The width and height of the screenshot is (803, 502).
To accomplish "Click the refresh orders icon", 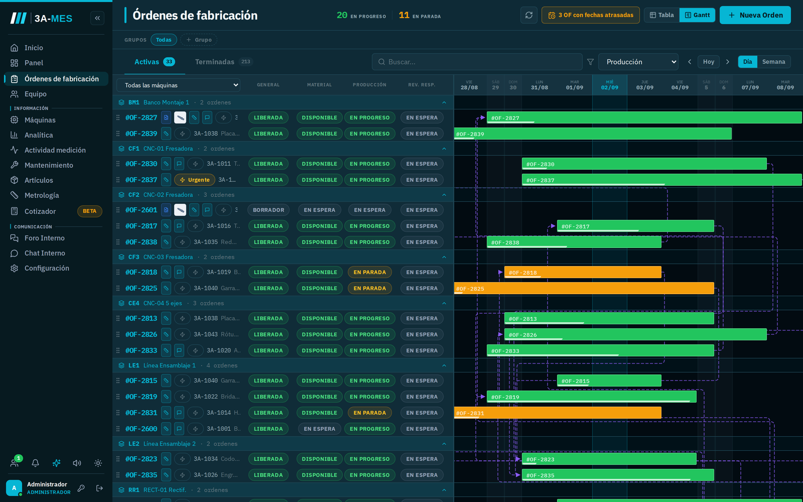I will click(529, 15).
